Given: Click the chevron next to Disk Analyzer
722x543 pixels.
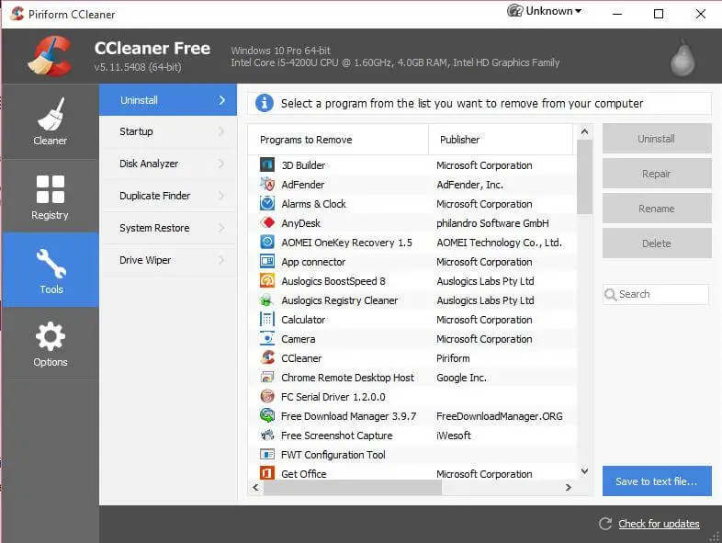Looking at the screenshot, I should (221, 164).
